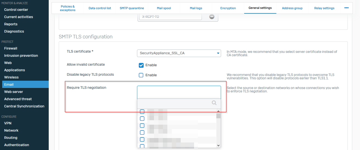Tick the third network checkbox in list
360x150 pixels.
142,126
